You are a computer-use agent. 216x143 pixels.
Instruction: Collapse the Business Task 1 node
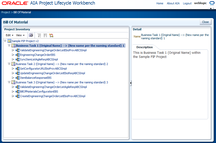9,45
